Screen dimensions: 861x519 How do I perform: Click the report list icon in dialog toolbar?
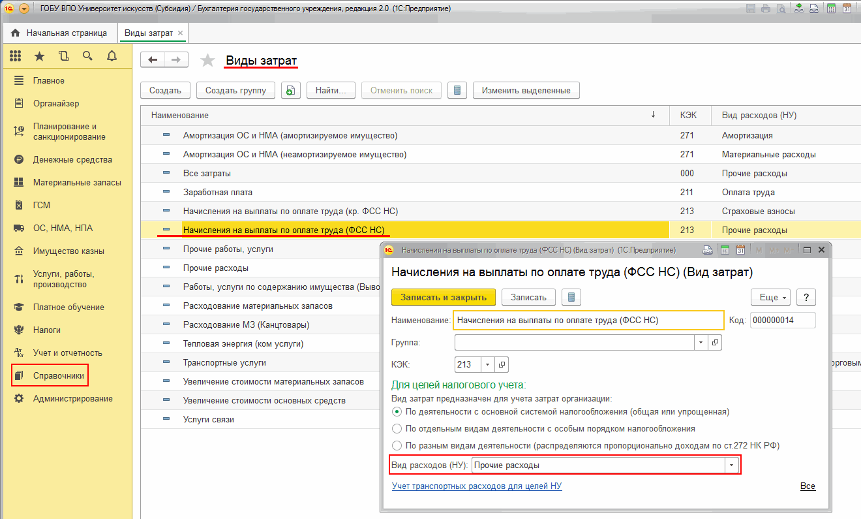coord(571,297)
